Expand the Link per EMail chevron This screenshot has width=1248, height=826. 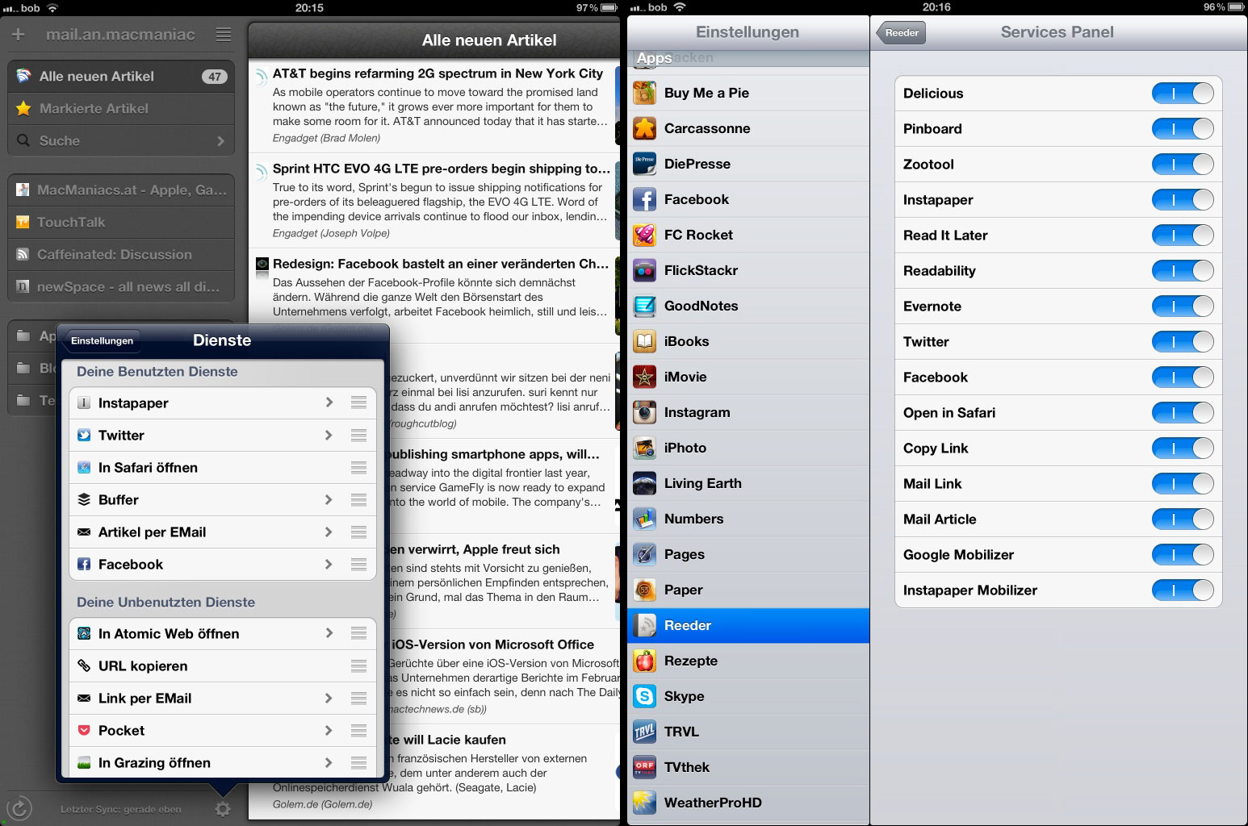click(329, 699)
